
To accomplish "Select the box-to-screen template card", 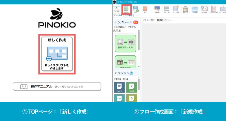I will 125,62.
